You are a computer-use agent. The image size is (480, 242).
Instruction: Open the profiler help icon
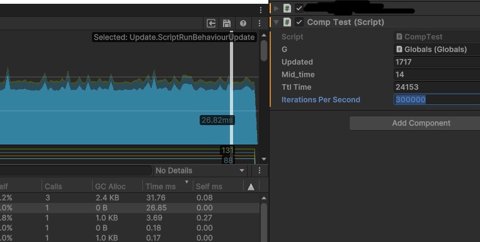pyautogui.click(x=243, y=23)
